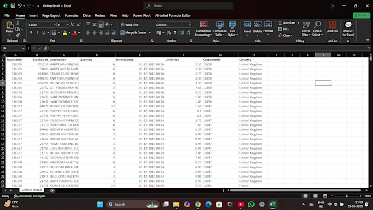The width and height of the screenshot is (373, 210).
Task: Decrease indent in Alignment group
Action: pyautogui.click(x=108, y=32)
